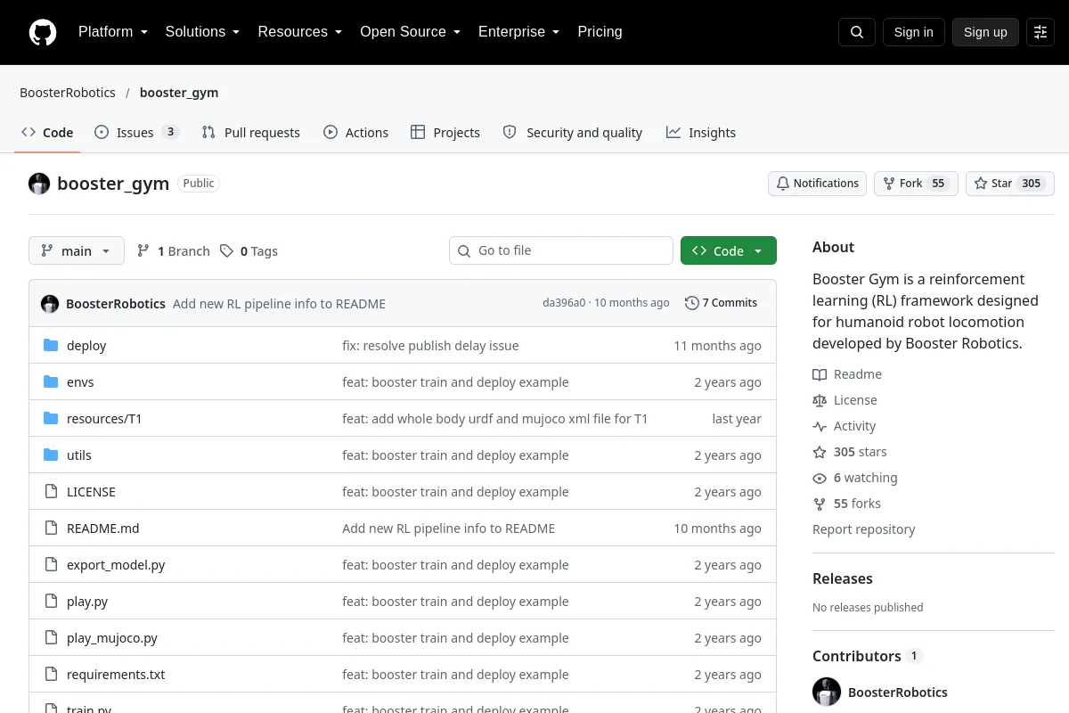Screen dimensions: 1069x713
Task: Click the branch icon next to 1 Branch
Action: point(143,251)
